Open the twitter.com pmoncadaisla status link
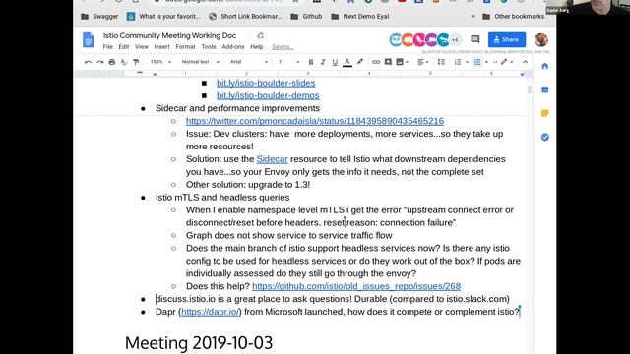This screenshot has height=354, width=630. (x=315, y=121)
